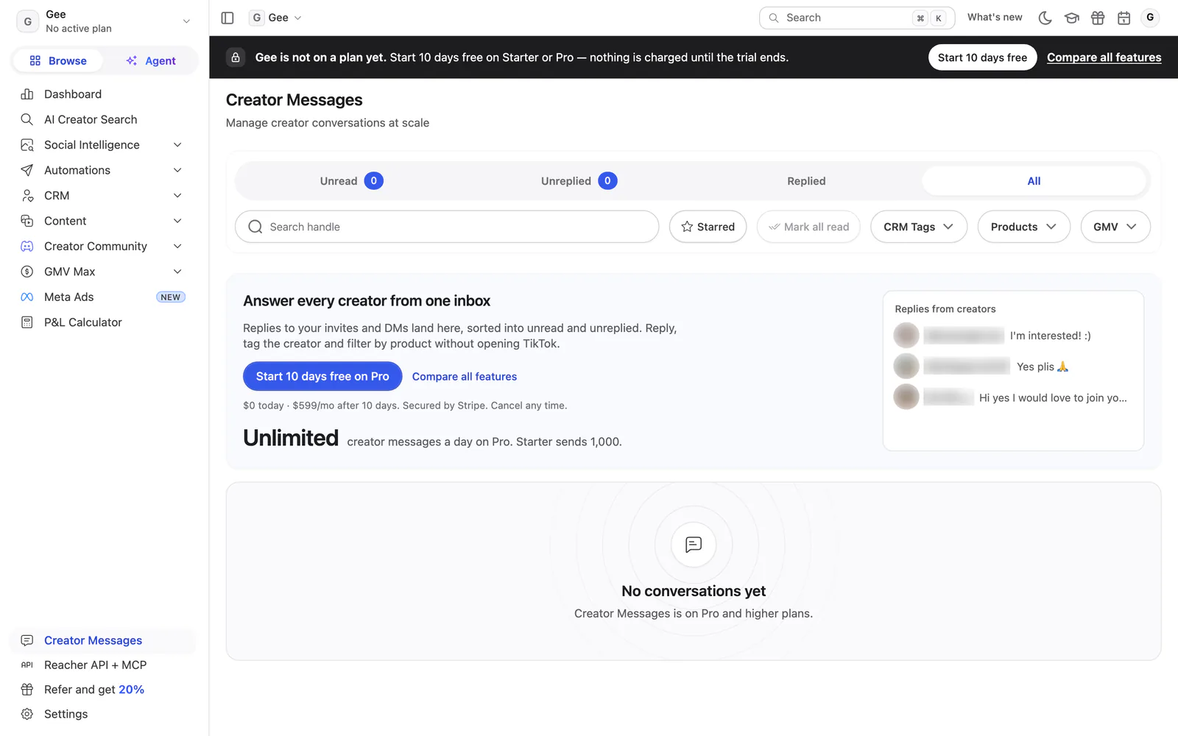Image resolution: width=1178 pixels, height=736 pixels.
Task: Expand Automations section
Action: click(x=104, y=170)
